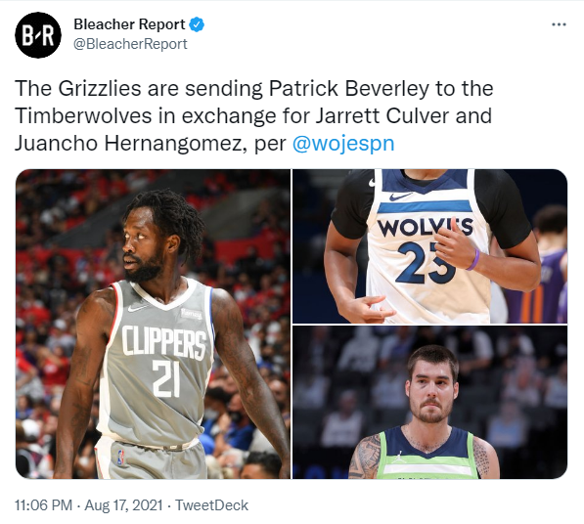The width and height of the screenshot is (584, 524).
Task: Click the Nike swoosh on the Clippers jersey
Action: (137, 308)
